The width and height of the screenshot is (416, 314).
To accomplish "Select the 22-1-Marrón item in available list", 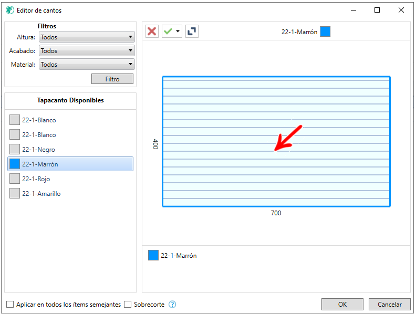I will (70, 164).
